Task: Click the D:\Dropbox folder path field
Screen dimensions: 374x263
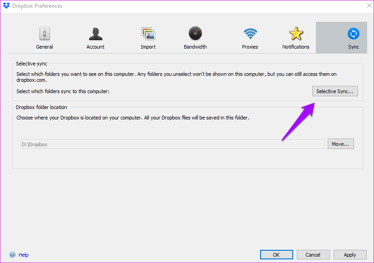Action: pyautogui.click(x=172, y=144)
